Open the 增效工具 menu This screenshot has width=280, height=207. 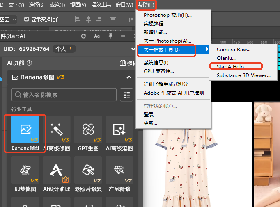click(101, 5)
